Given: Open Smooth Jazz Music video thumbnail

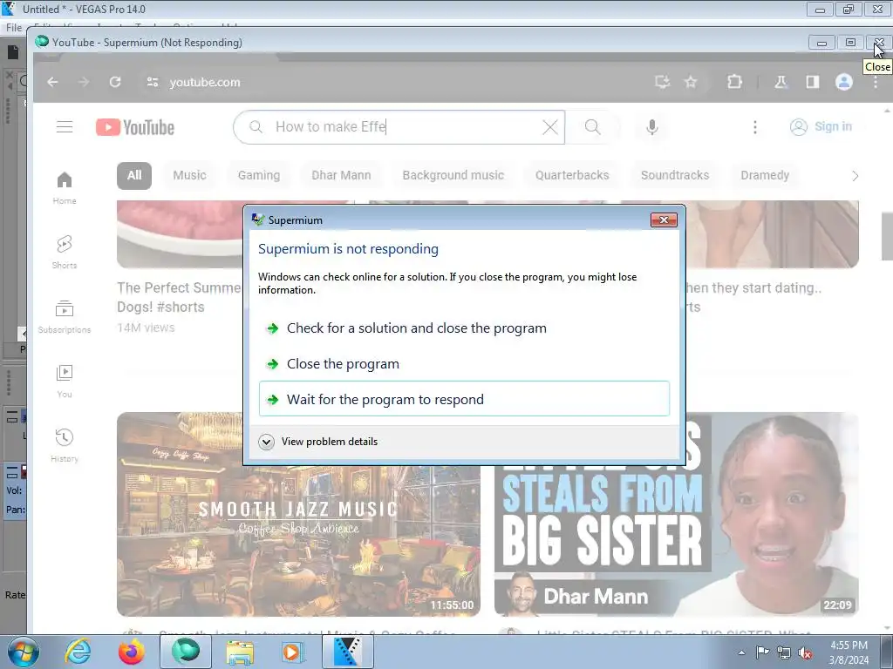Looking at the screenshot, I should [x=298, y=514].
